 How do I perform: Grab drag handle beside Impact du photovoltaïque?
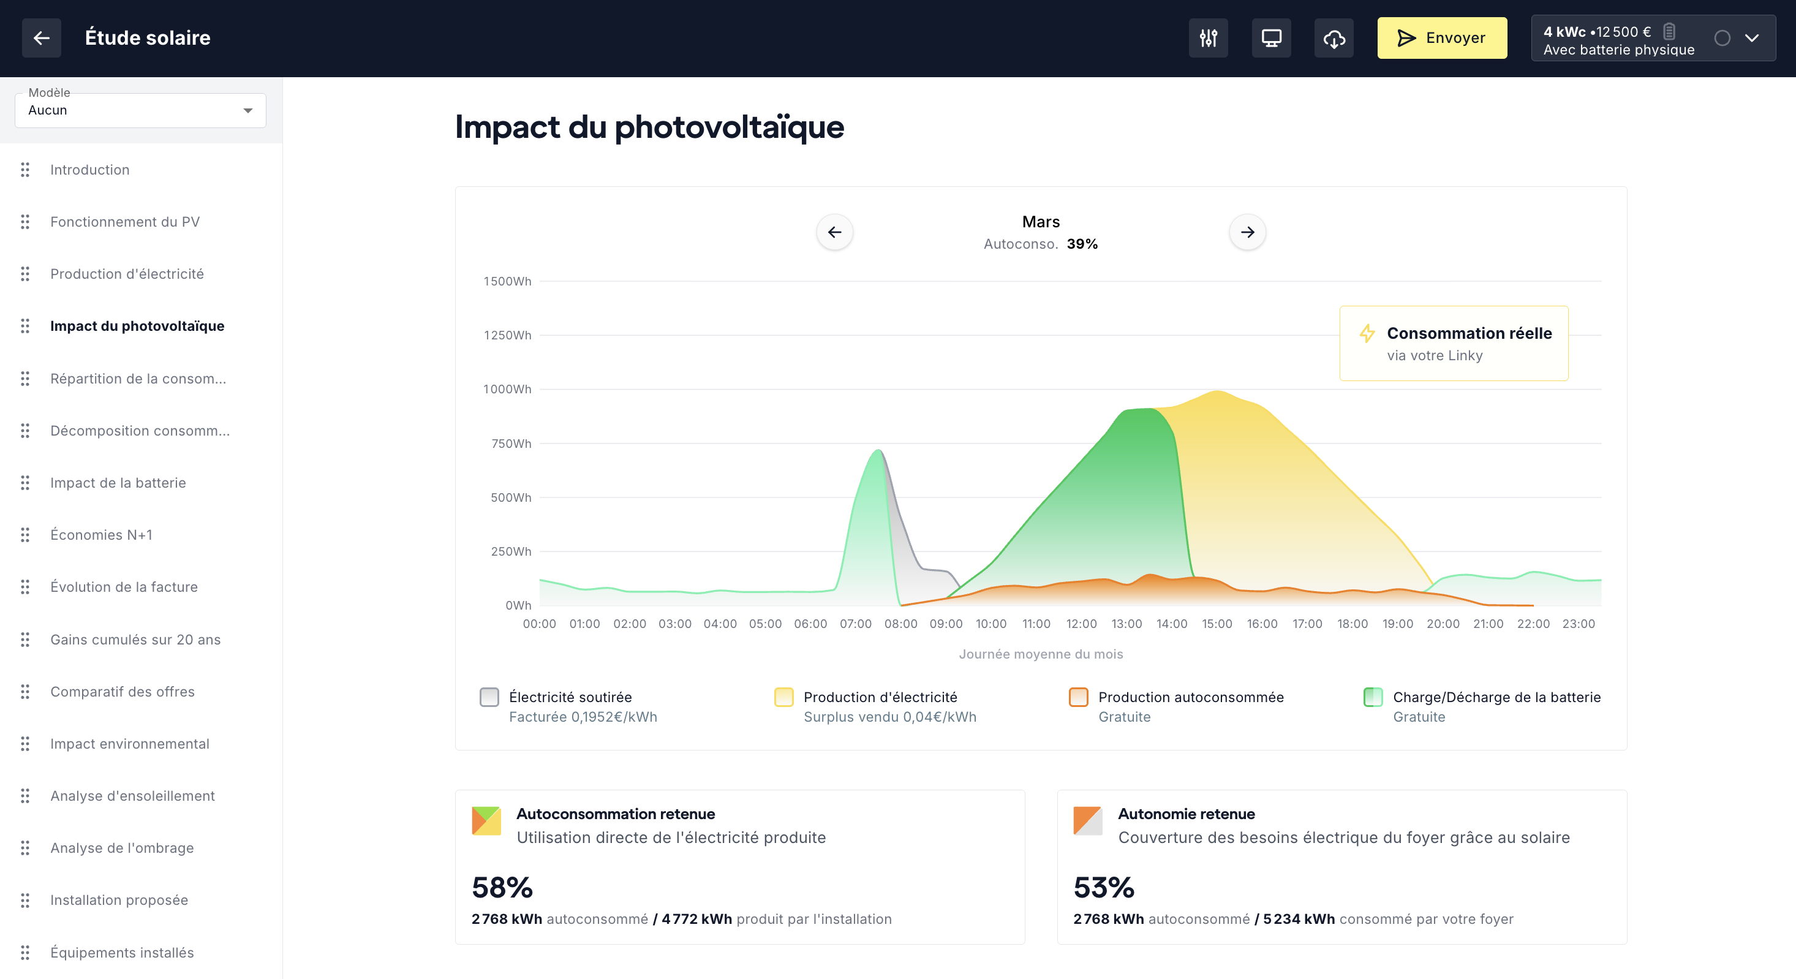pos(25,326)
